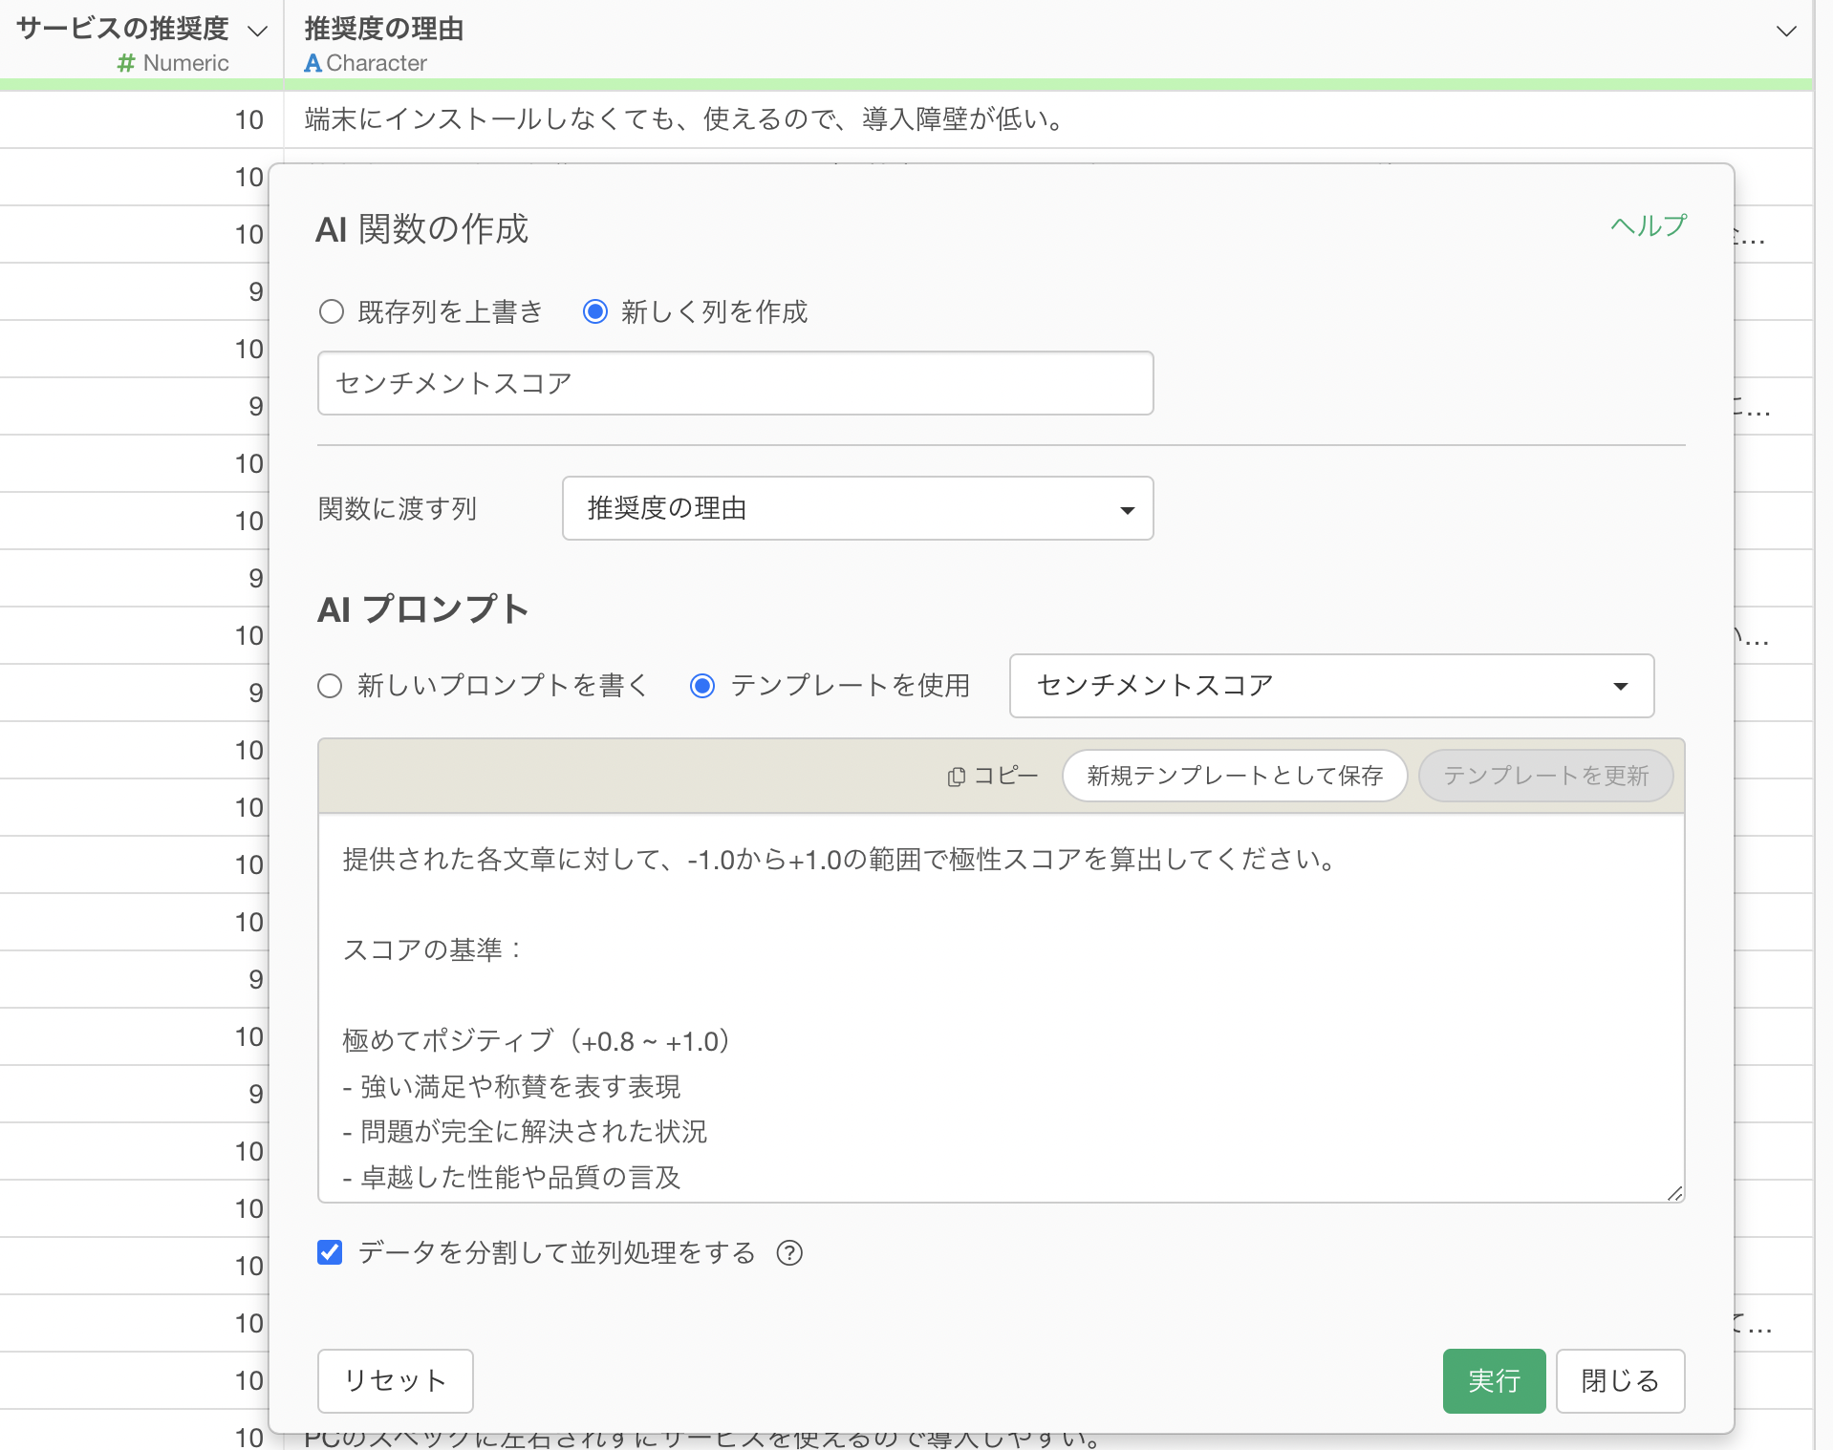Image resolution: width=1833 pixels, height=1450 pixels.
Task: Choose 新しいプロンプトを書く radio option
Action: tap(330, 686)
